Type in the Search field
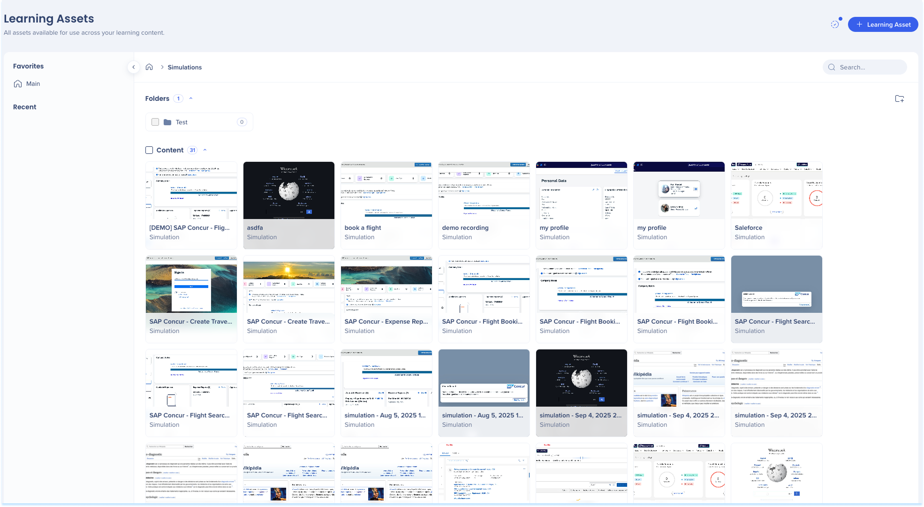Viewport: 924px width, 507px height. [870, 67]
